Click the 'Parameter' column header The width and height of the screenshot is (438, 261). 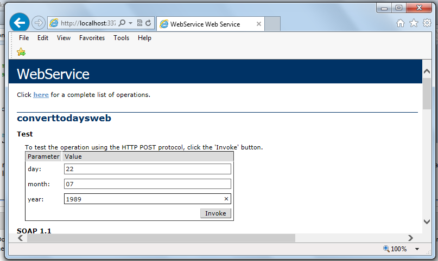(43, 156)
